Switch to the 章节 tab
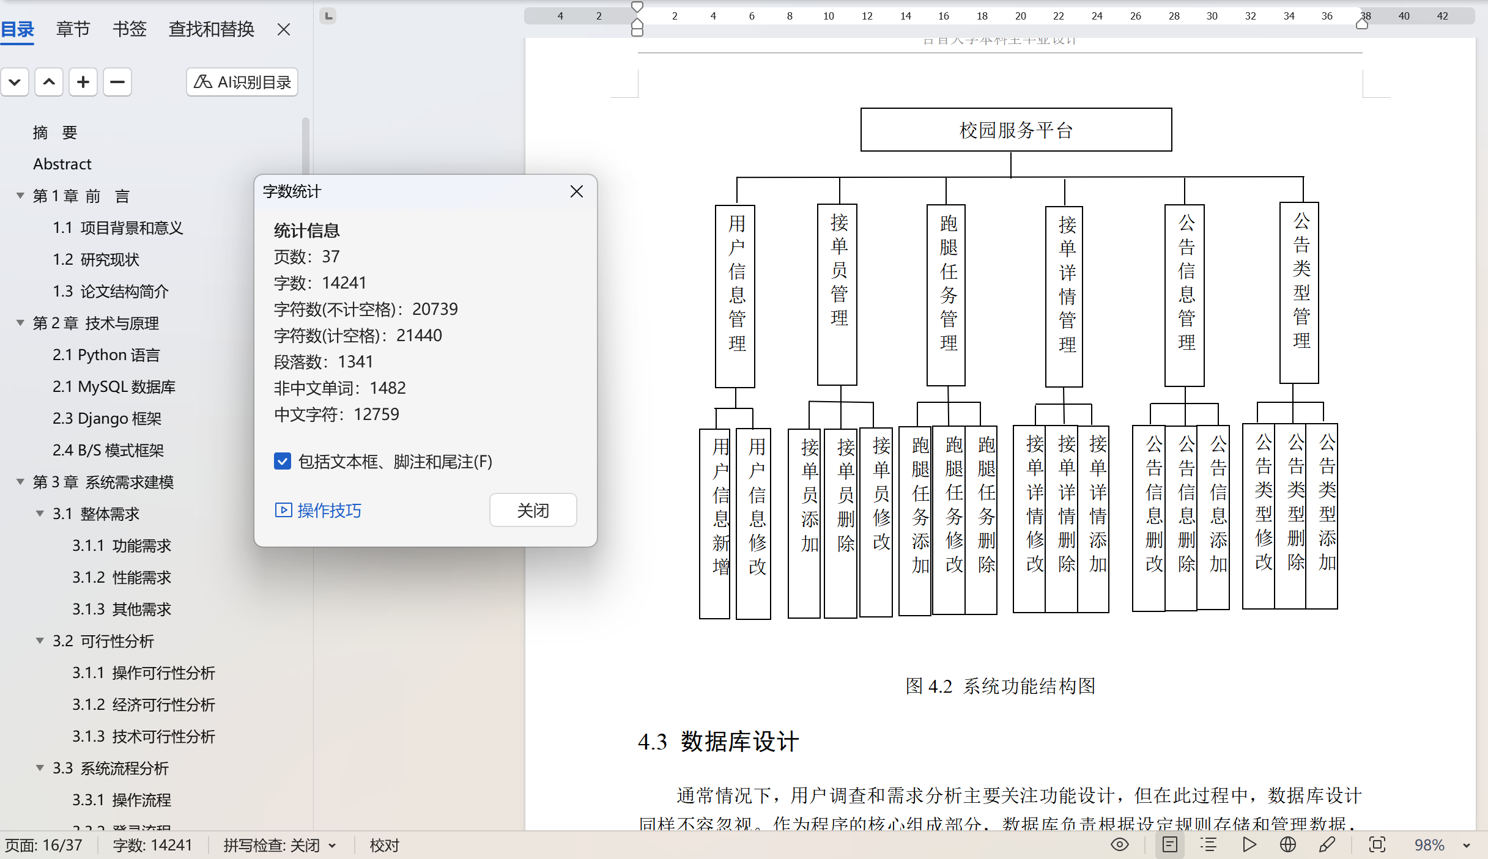The height and width of the screenshot is (859, 1488). click(x=73, y=29)
